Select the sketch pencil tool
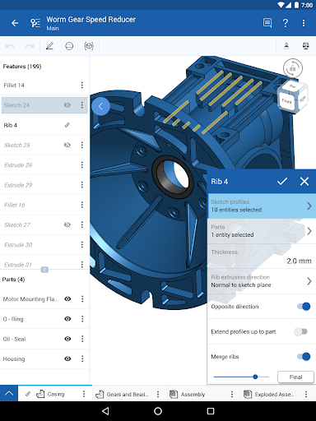 click(x=49, y=46)
